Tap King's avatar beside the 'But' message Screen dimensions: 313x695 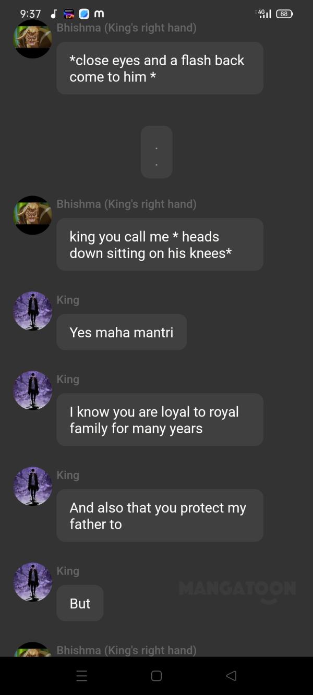[32, 582]
